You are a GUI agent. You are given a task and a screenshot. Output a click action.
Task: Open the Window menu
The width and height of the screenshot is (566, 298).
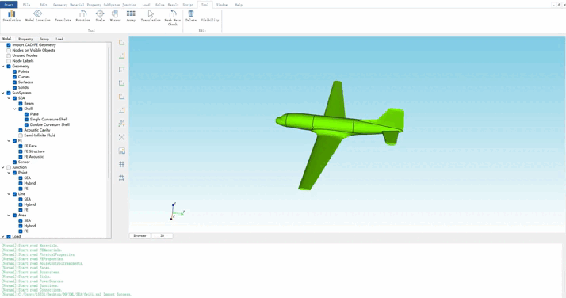pos(222,5)
